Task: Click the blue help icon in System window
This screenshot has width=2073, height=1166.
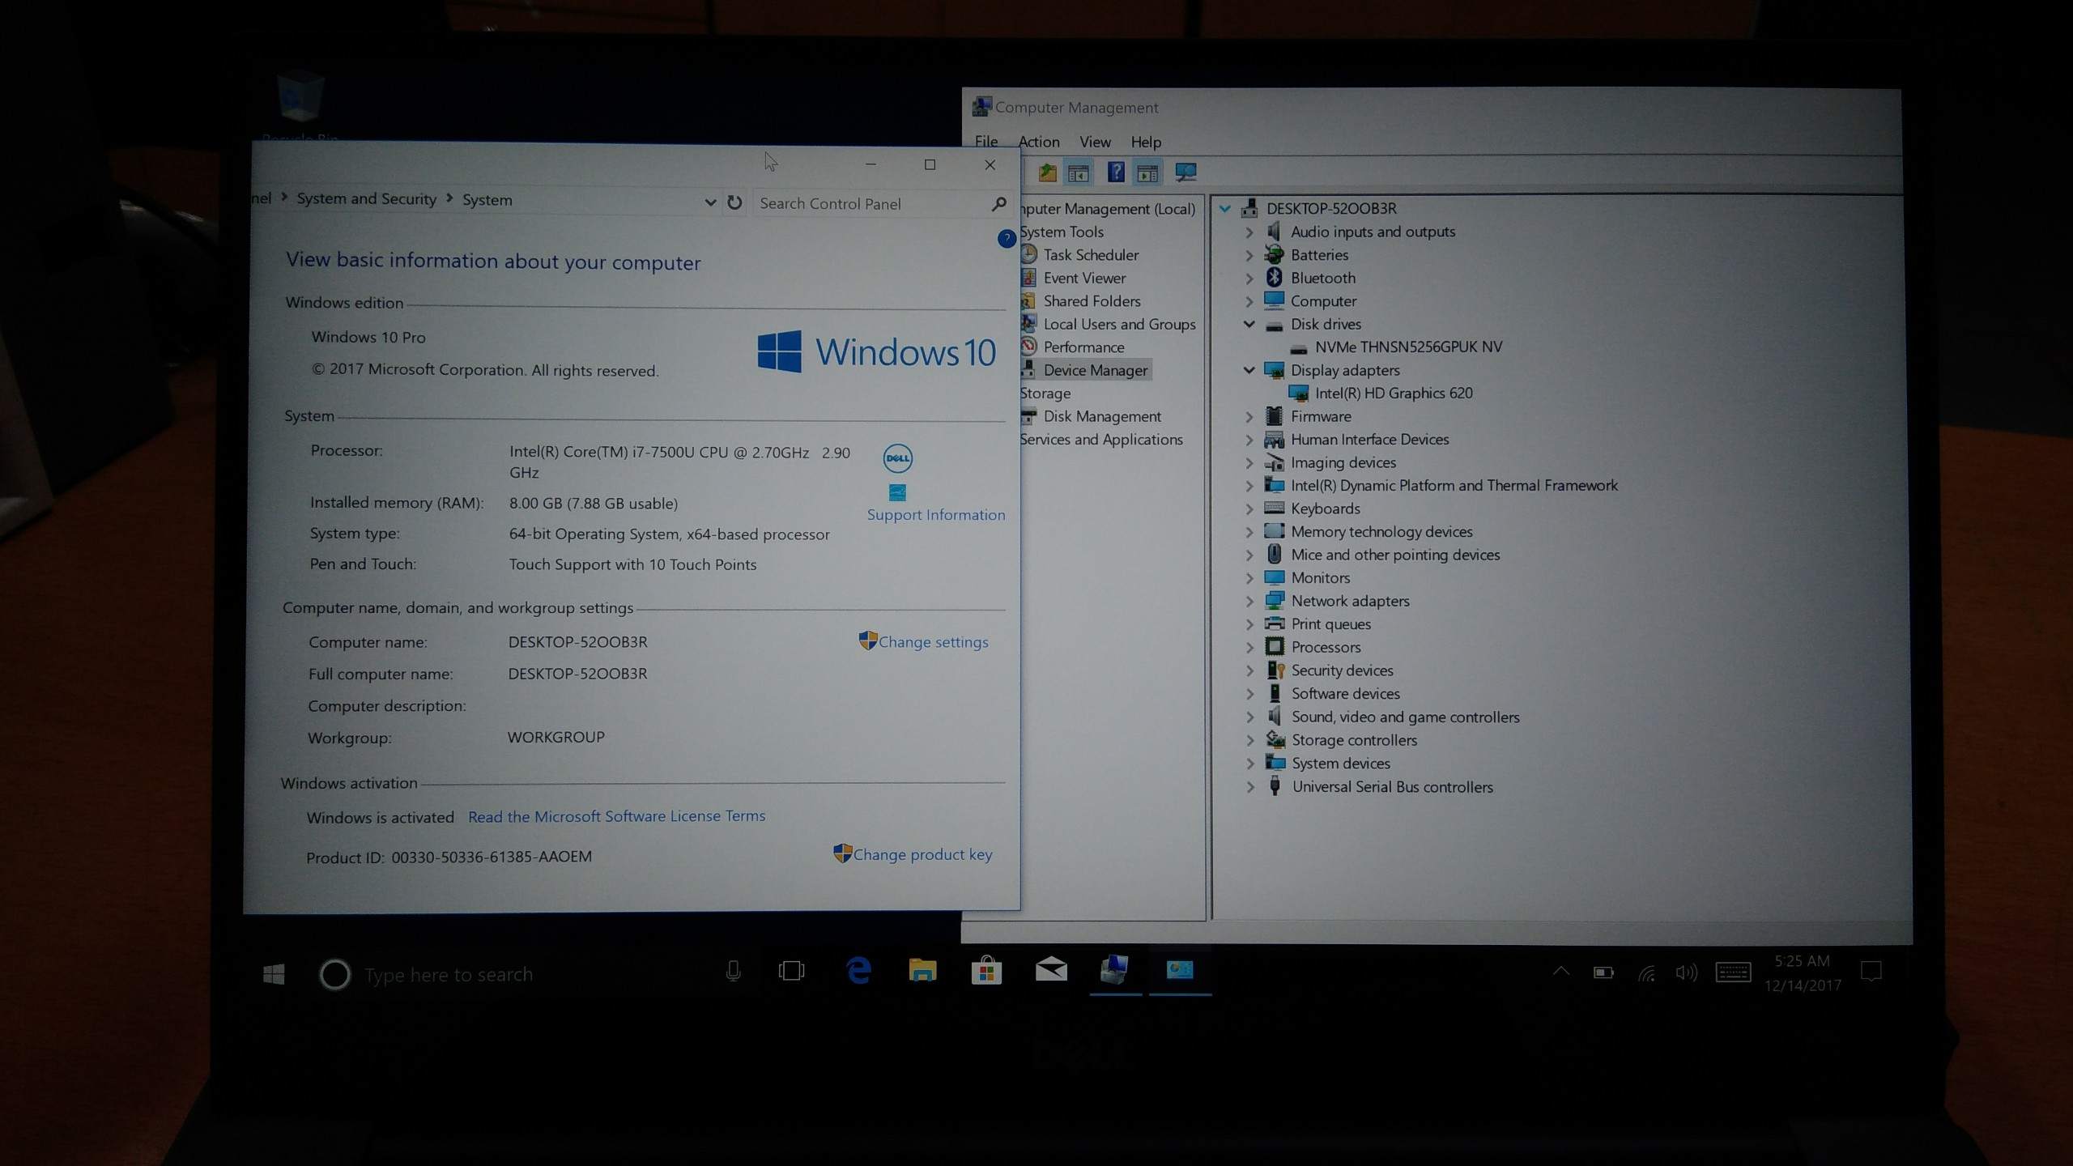Action: (1006, 238)
